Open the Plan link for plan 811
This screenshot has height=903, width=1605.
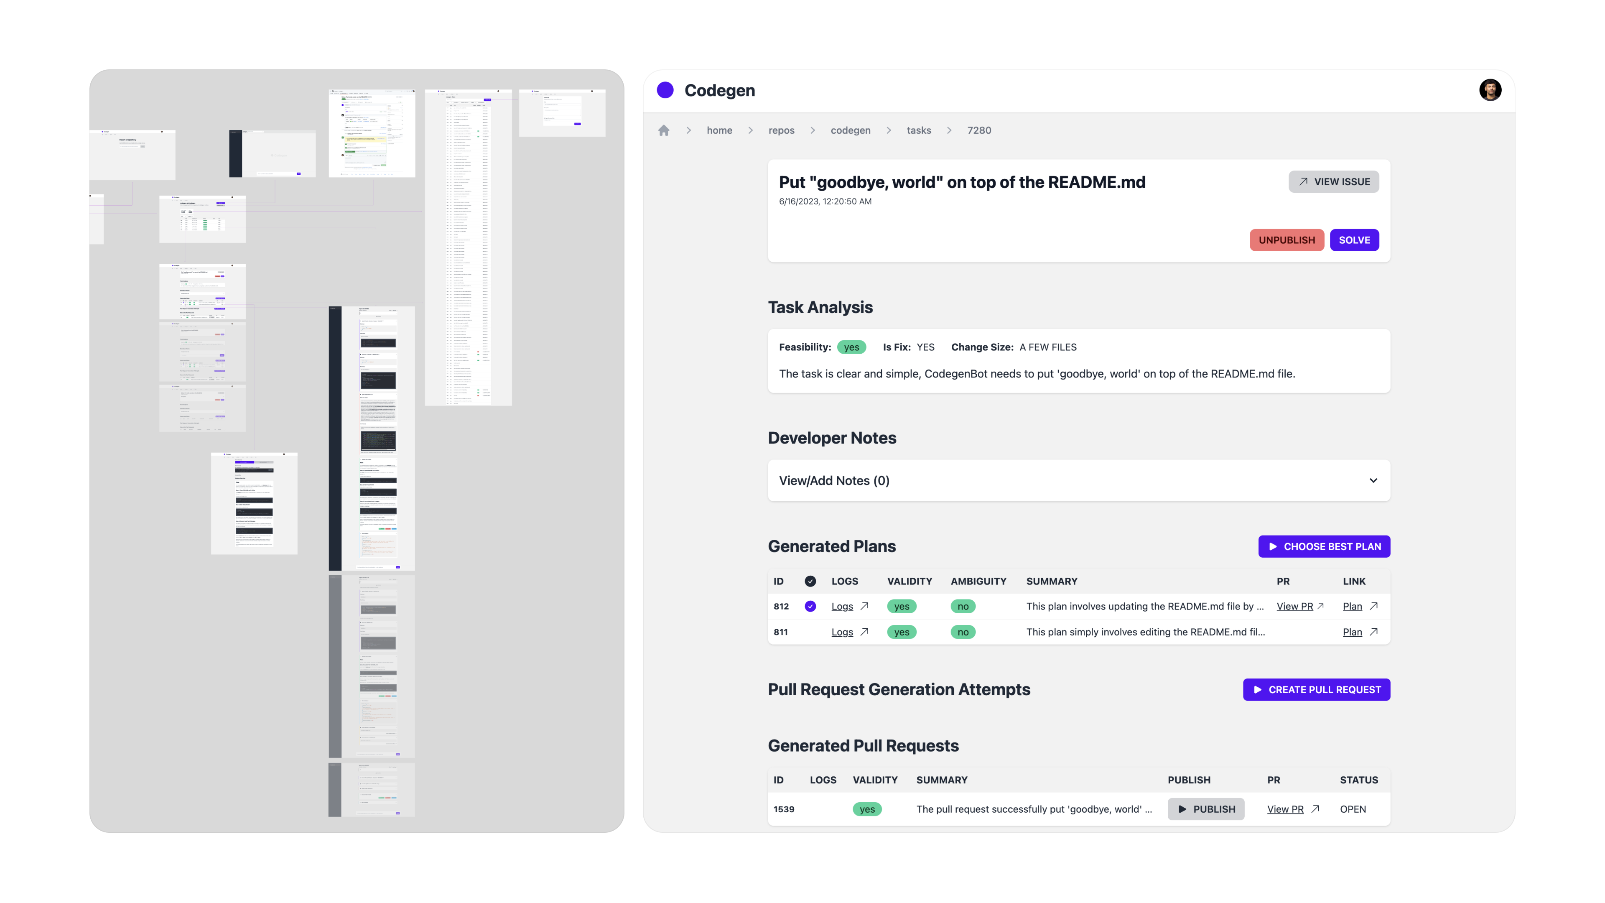pos(1352,632)
